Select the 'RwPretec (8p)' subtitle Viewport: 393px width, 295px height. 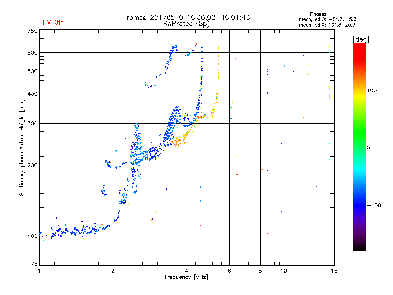186,24
